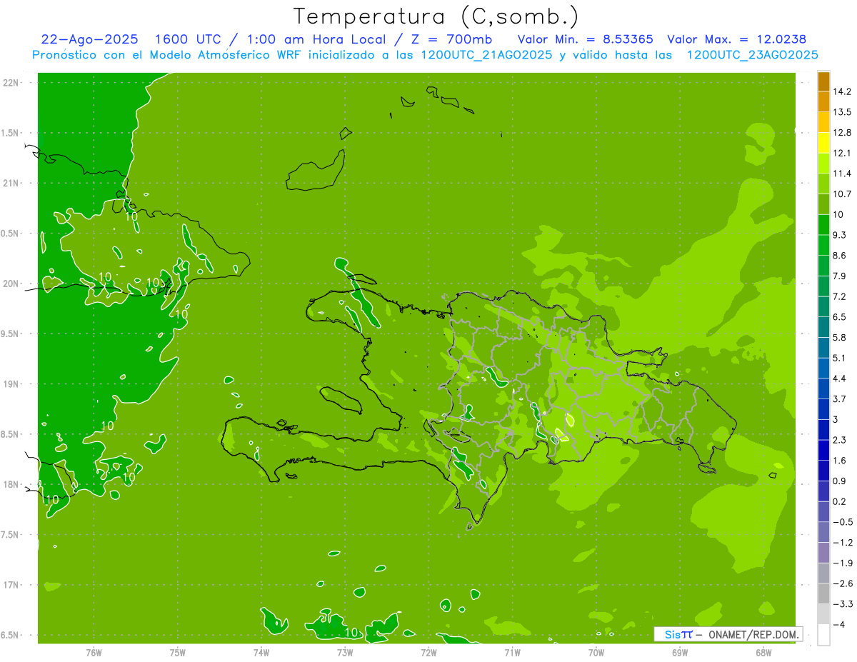This screenshot has height=662, width=857.
Task: Click the "8.6" colorbar value
Action: [x=839, y=256]
